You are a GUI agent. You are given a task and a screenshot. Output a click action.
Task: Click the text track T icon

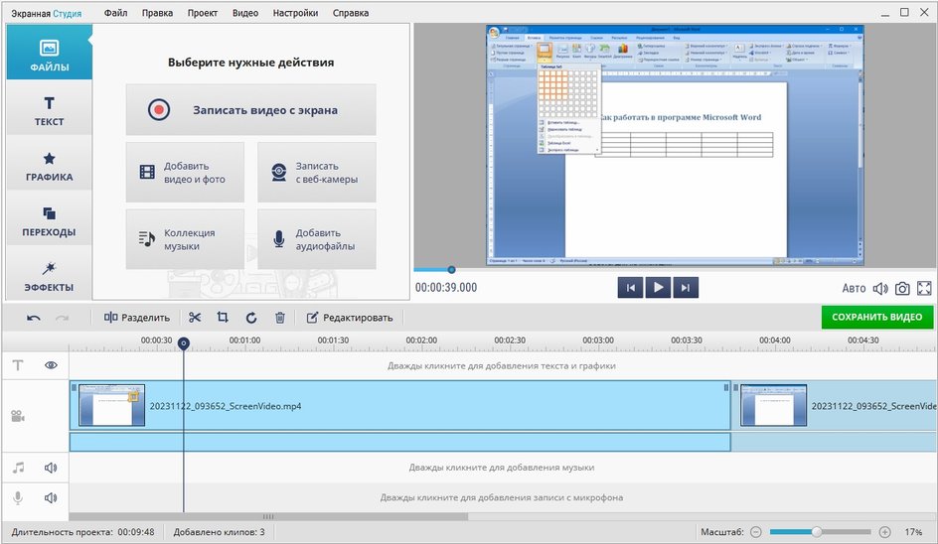point(18,365)
